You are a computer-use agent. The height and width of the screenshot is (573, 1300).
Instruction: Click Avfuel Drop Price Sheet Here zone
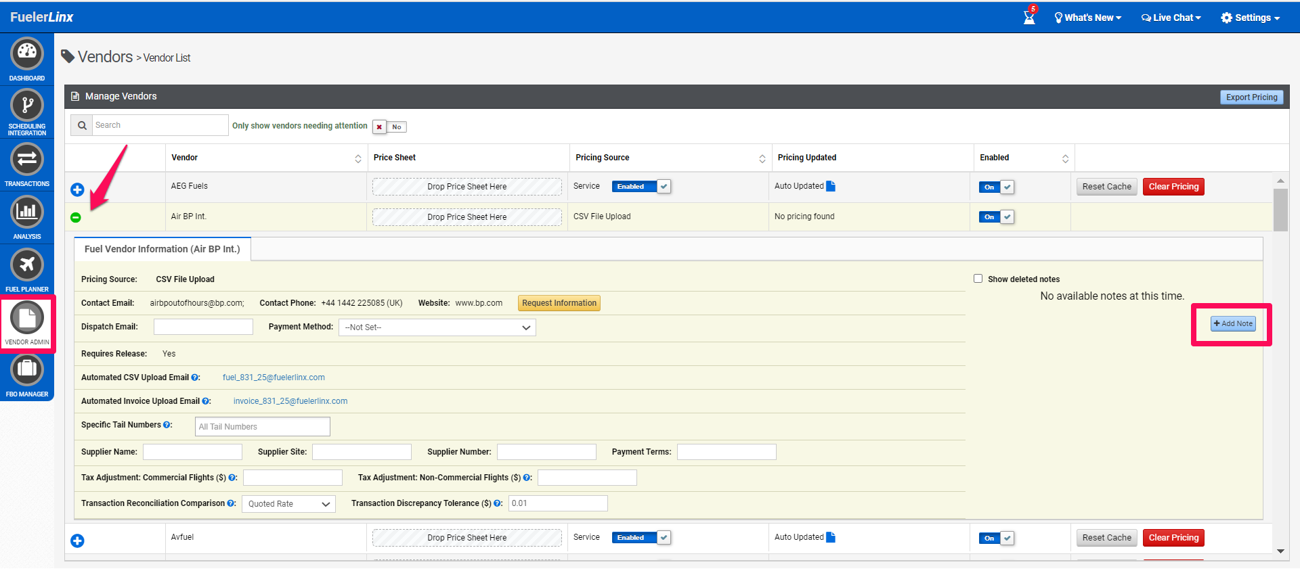click(467, 538)
